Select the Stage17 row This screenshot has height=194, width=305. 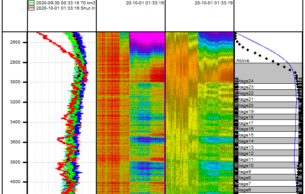pos(268,123)
